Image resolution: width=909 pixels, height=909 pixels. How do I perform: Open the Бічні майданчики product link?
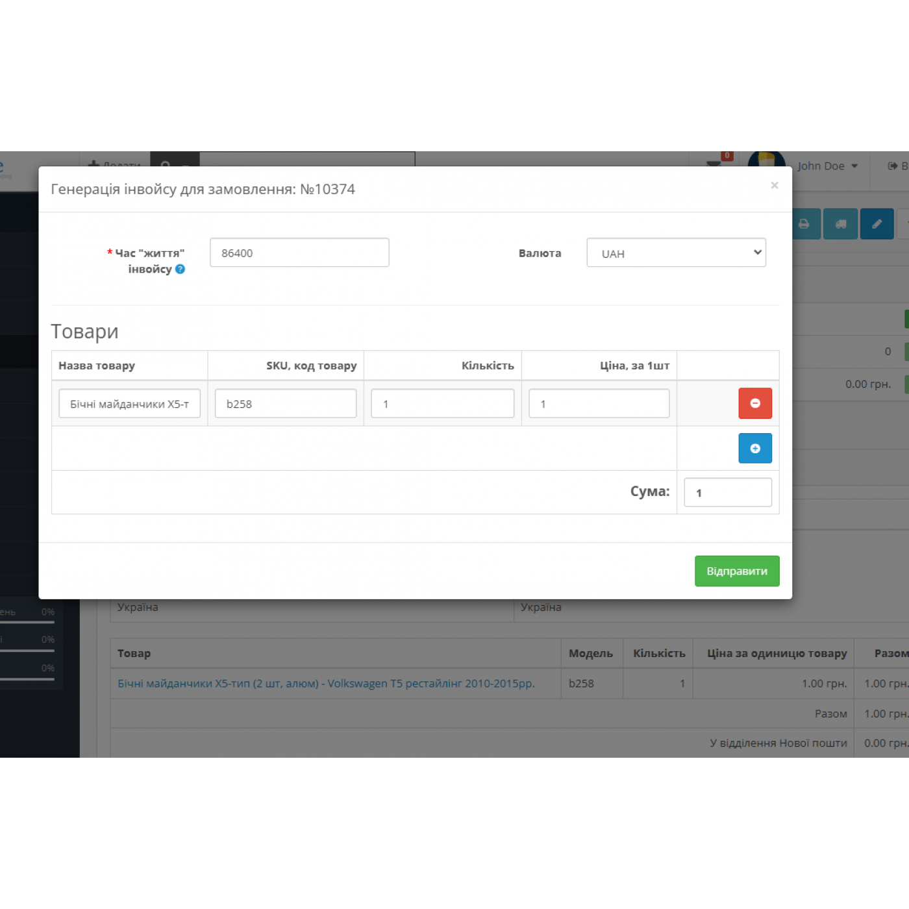click(326, 683)
